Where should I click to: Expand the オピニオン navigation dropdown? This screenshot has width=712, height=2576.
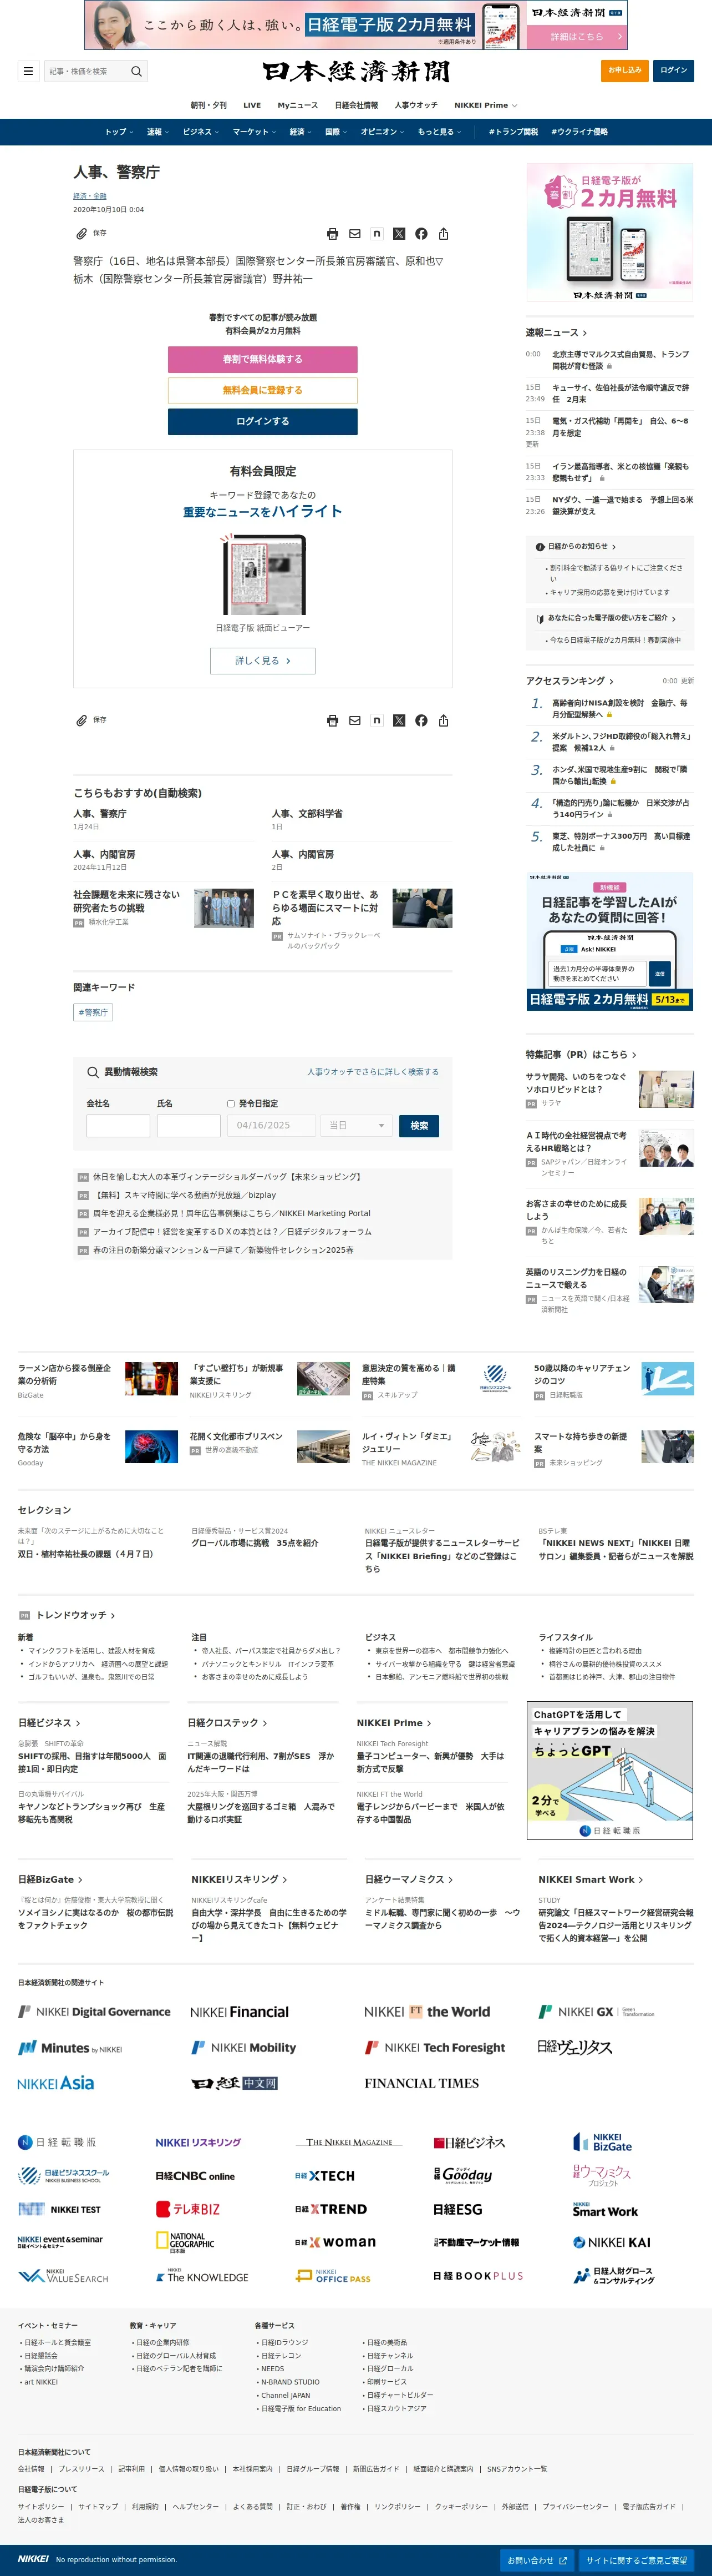point(382,132)
